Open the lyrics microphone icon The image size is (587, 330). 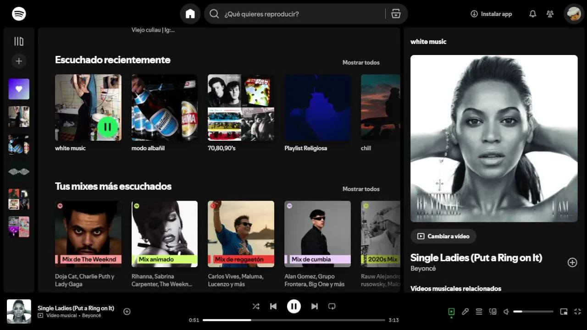pyautogui.click(x=465, y=312)
